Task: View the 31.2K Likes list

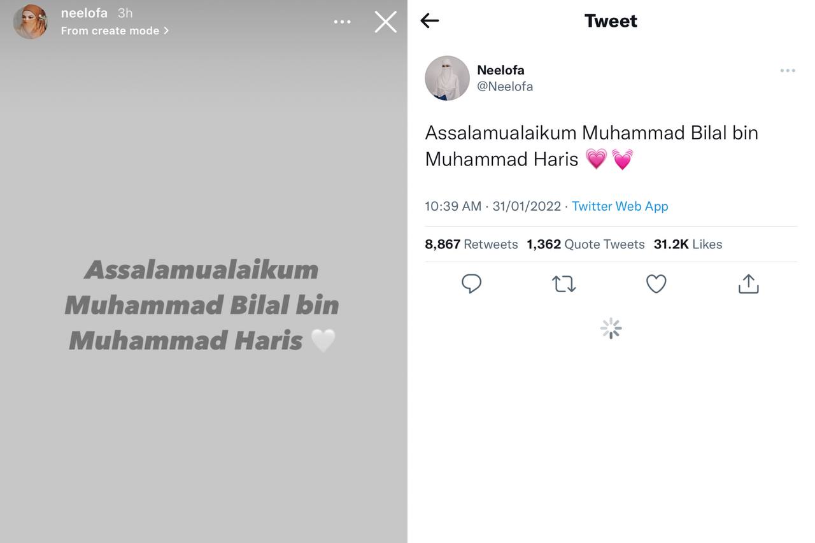Action: 688,244
